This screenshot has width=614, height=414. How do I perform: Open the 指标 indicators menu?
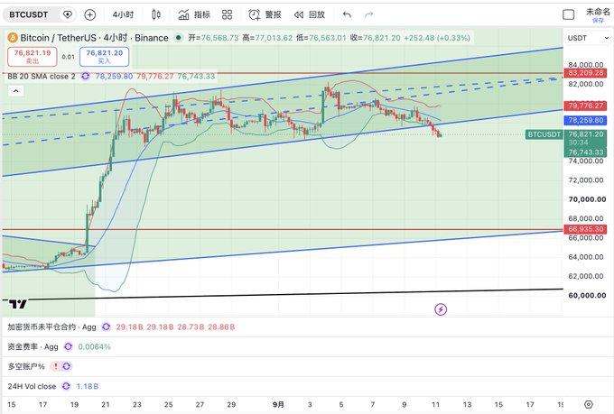coord(194,14)
